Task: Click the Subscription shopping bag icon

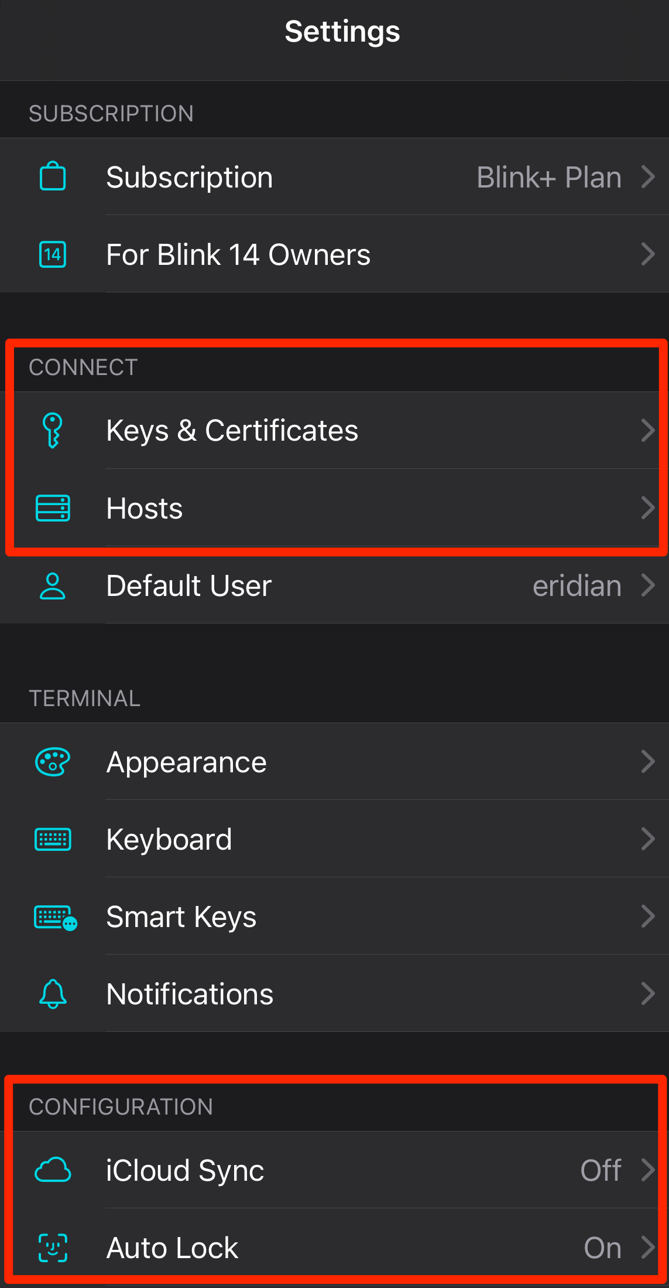Action: coord(53,176)
